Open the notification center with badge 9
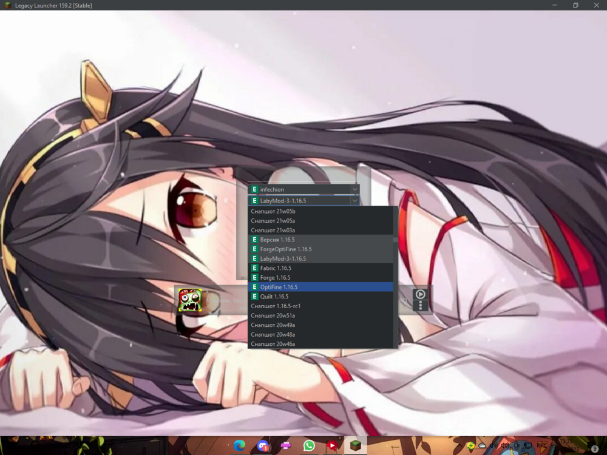Screen dimensions: 607x455 594,448
